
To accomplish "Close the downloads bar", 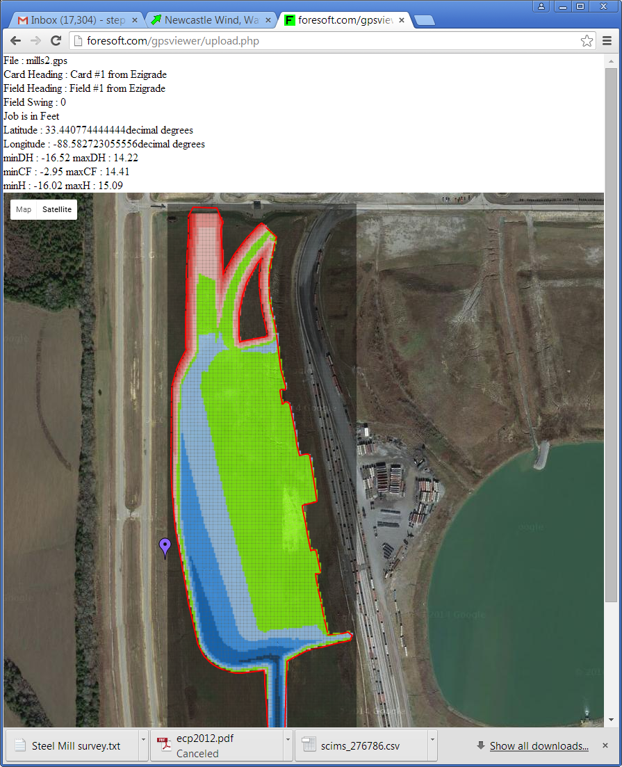I will pyautogui.click(x=605, y=745).
